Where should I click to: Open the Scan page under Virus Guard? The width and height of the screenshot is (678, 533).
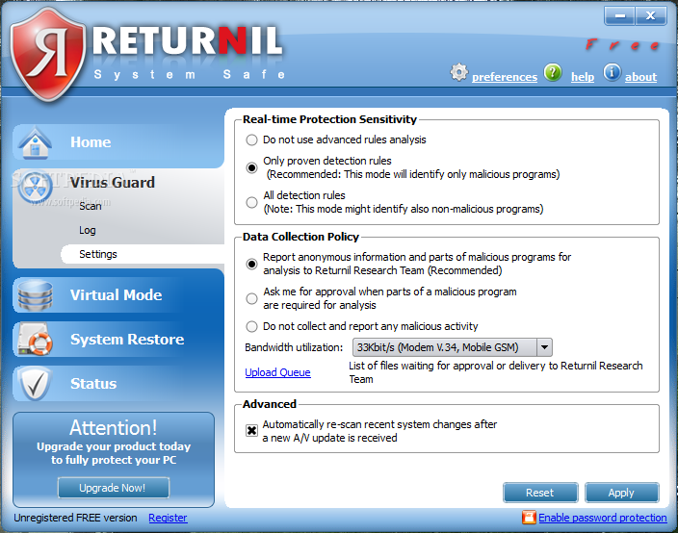(x=91, y=207)
